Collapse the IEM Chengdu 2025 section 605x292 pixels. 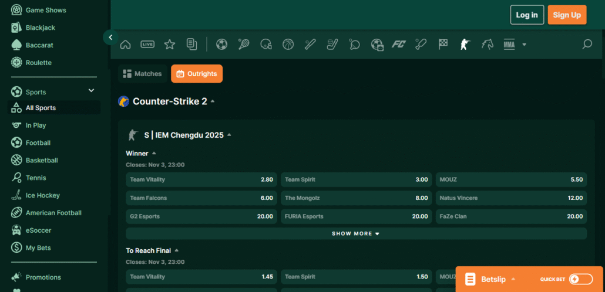tap(229, 135)
